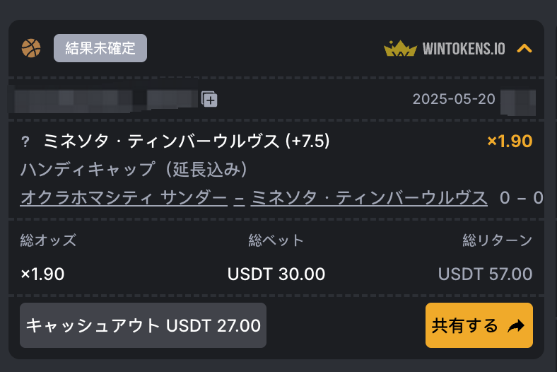Click the 結果未確定 status badge
This screenshot has height=372, width=557.
(x=100, y=48)
